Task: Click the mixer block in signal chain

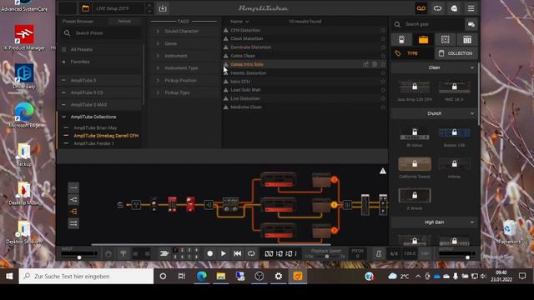Action: coord(347,205)
